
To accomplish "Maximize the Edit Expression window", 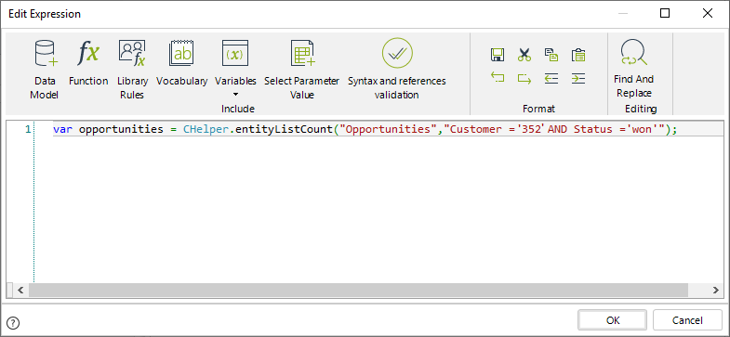I will 665,14.
